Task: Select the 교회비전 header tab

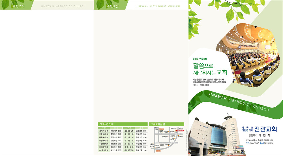Action: pyautogui.click(x=112, y=6)
